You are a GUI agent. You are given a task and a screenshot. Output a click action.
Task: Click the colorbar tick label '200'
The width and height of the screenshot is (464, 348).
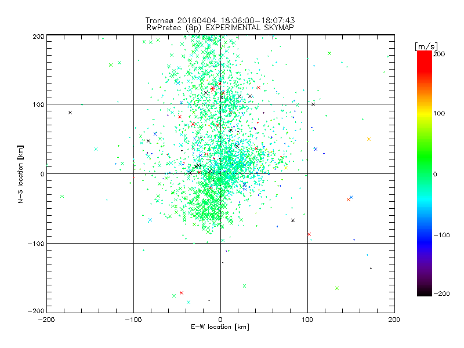pos(439,54)
